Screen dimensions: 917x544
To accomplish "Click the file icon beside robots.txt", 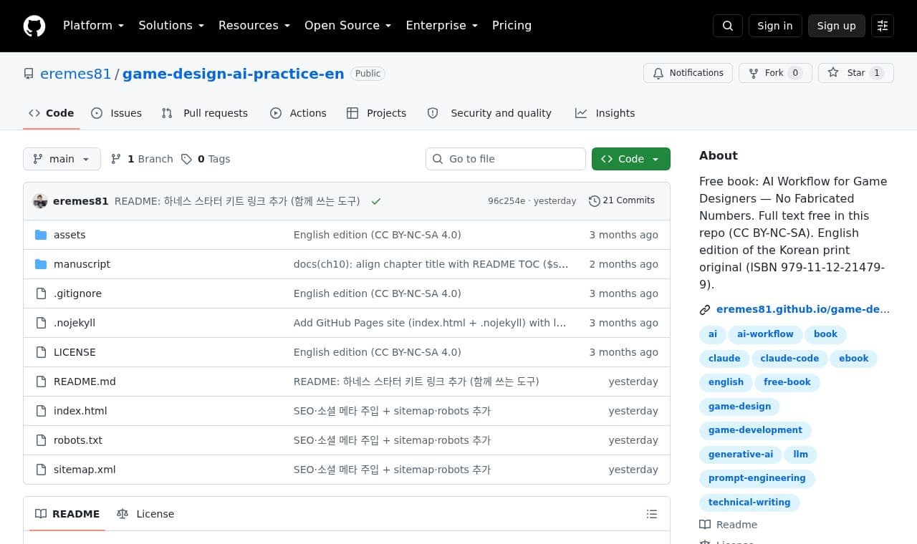I will tap(41, 440).
